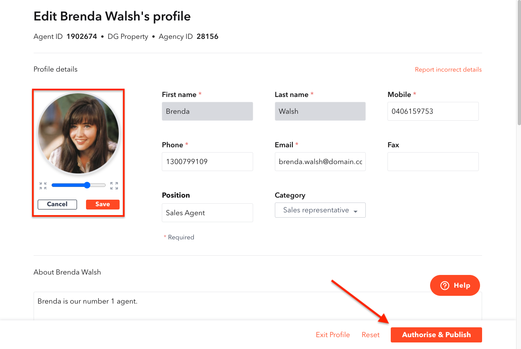Click the First name field with Brenda

(x=208, y=111)
